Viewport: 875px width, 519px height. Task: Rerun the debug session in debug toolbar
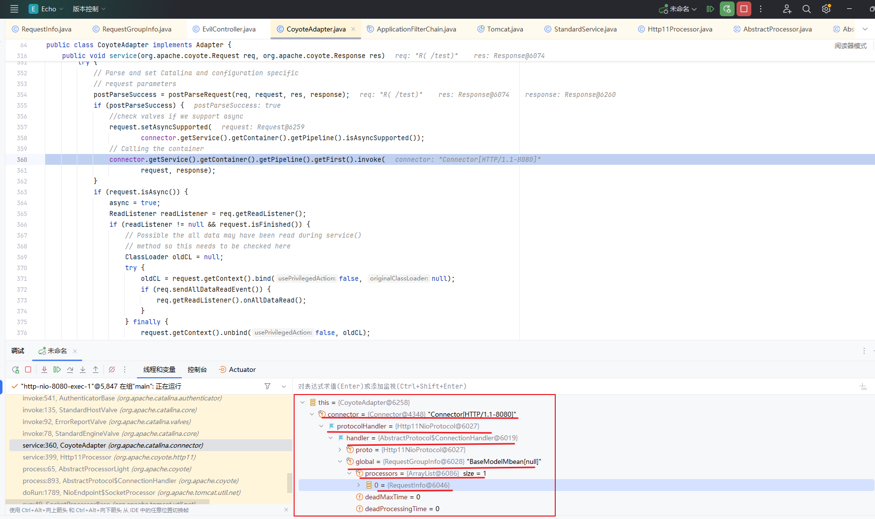(x=16, y=369)
